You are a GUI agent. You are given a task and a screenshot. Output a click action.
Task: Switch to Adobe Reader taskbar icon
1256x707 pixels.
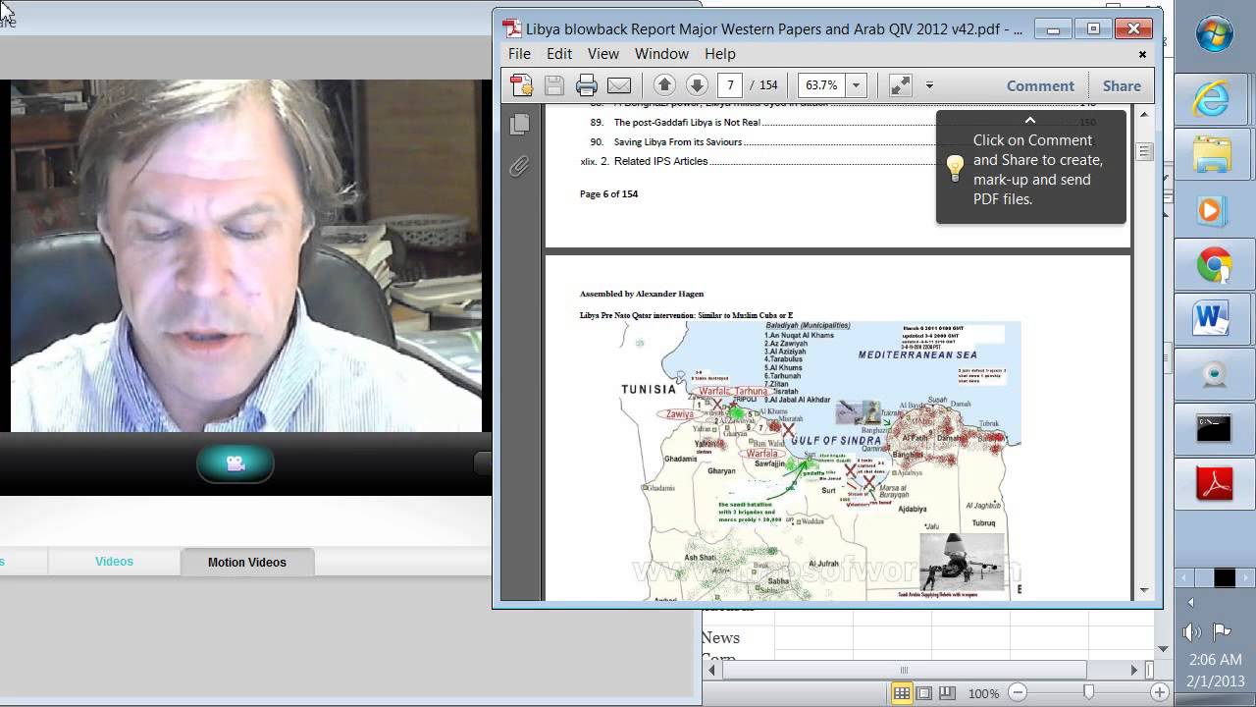[1214, 484]
